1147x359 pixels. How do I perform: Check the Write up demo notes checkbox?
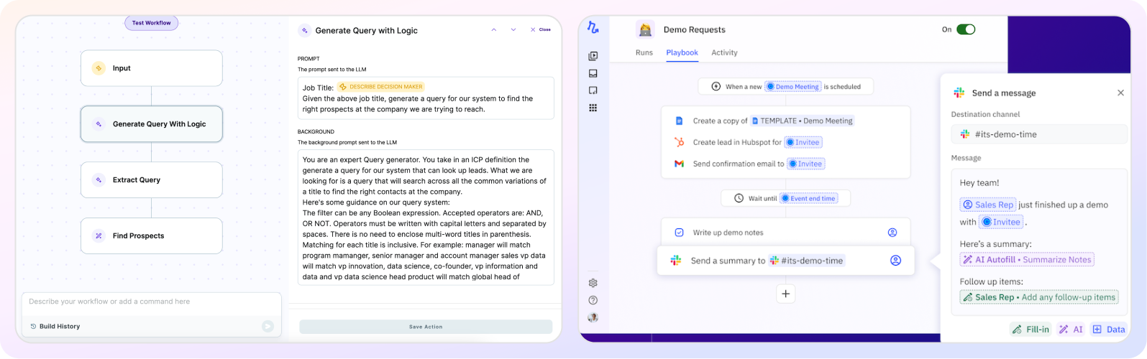(x=679, y=233)
